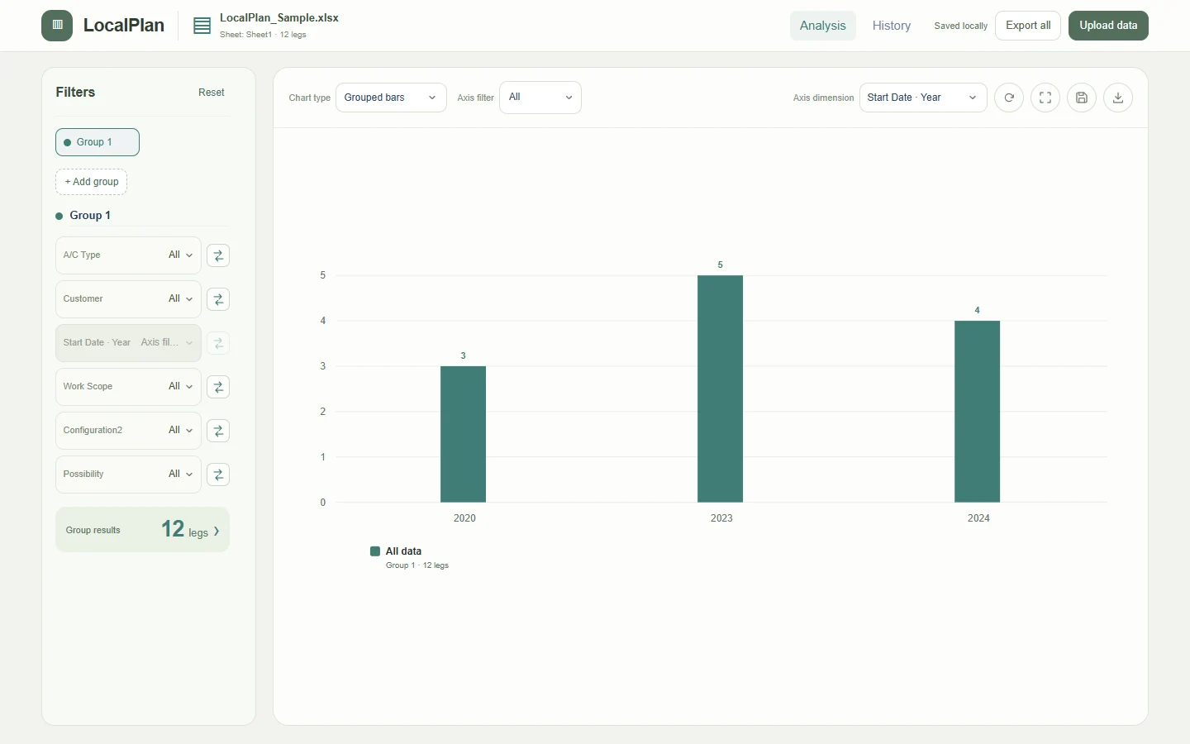Open Group results showing 12 legs
Image resolution: width=1190 pixels, height=744 pixels.
[142, 530]
